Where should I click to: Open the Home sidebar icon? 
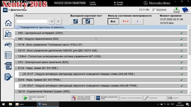[x=8, y=23]
